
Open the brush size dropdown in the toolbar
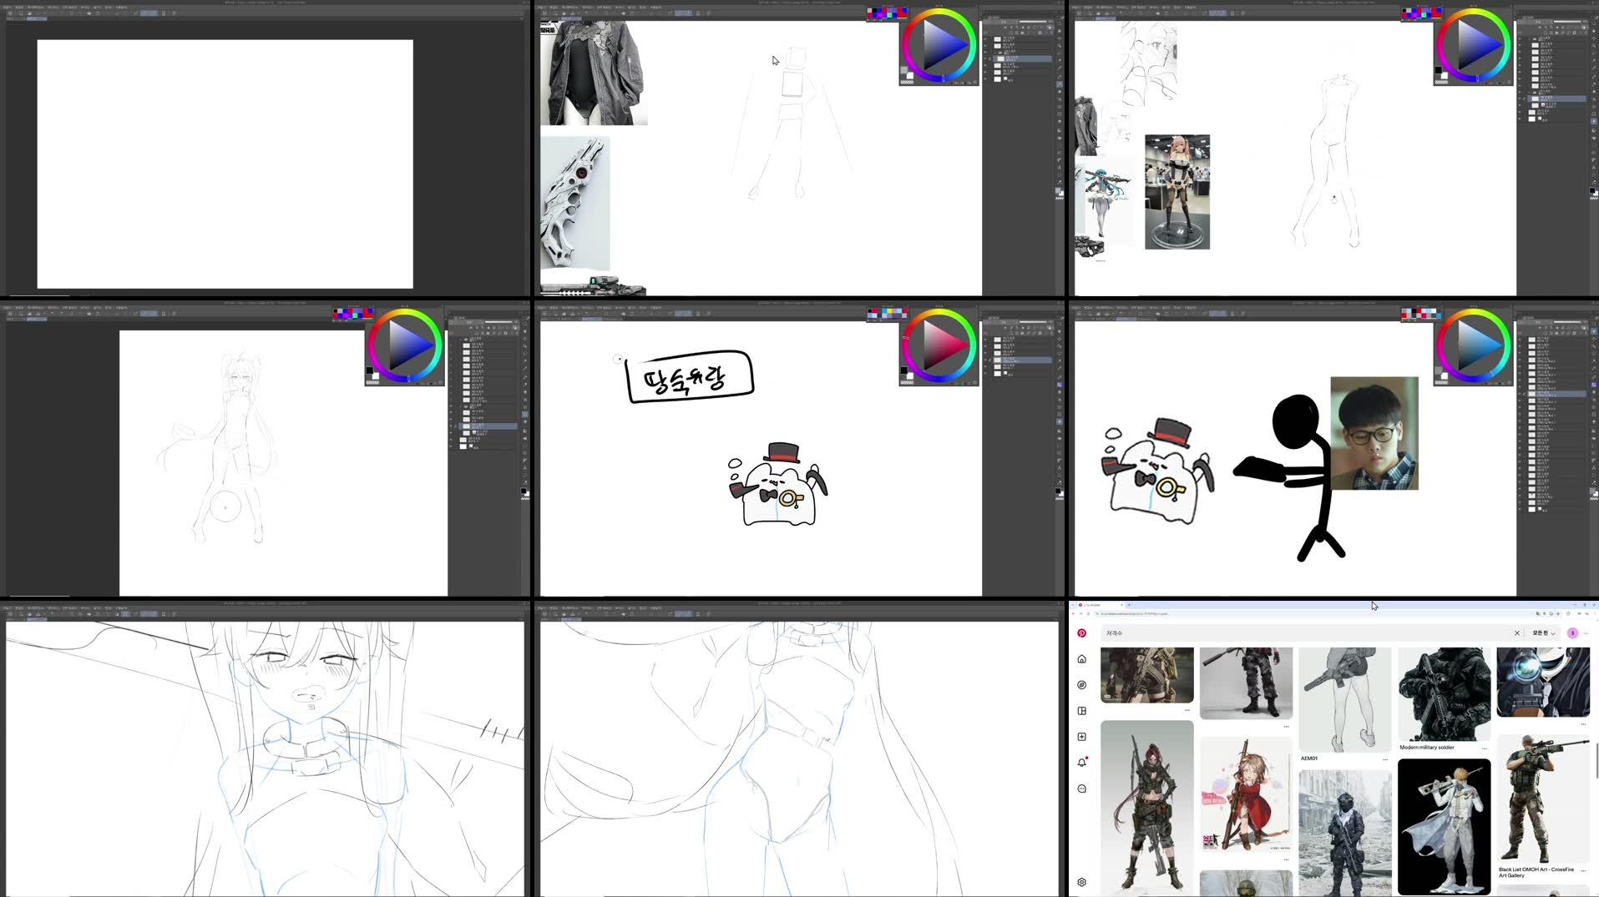686,13
